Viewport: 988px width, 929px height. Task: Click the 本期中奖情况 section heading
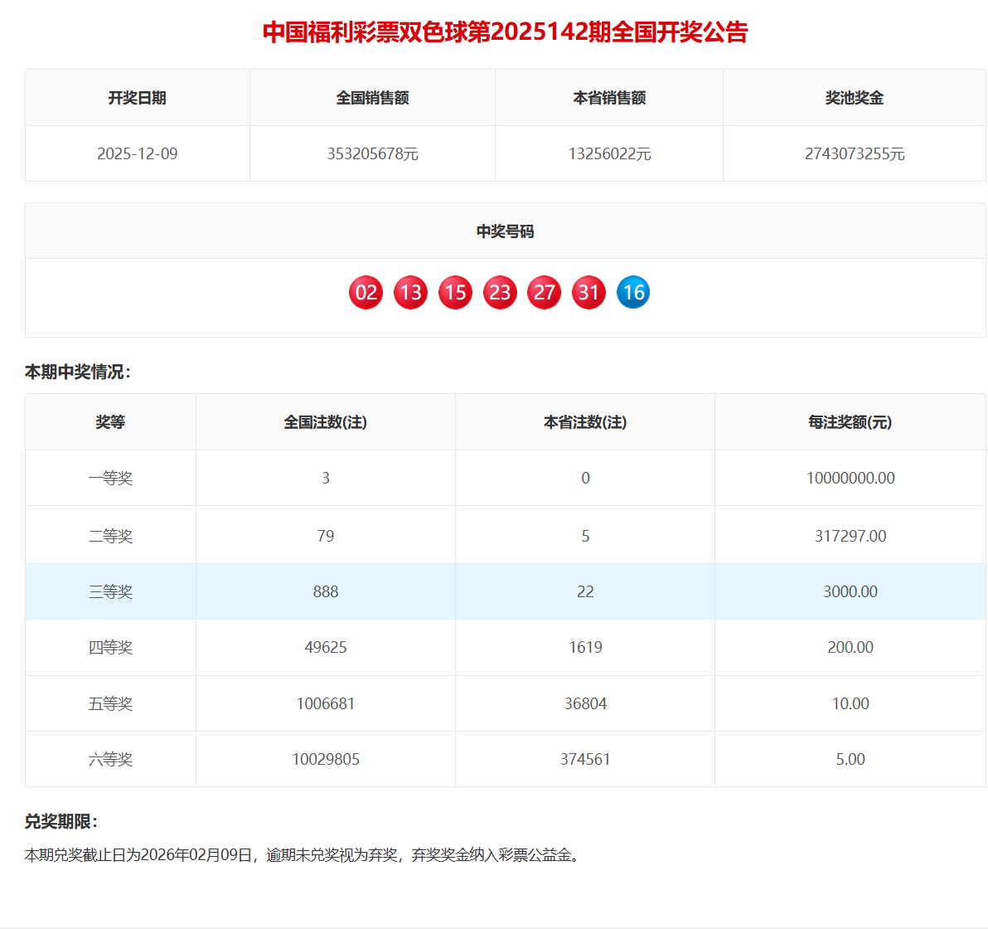[78, 372]
